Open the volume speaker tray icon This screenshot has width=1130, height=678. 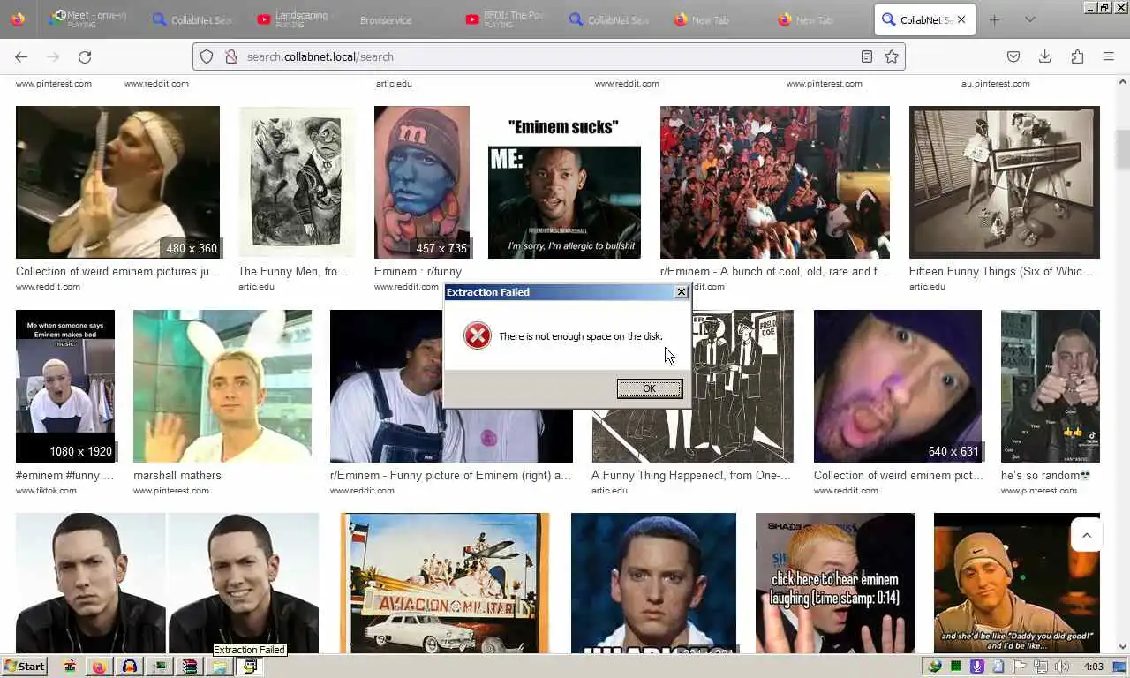(1061, 667)
